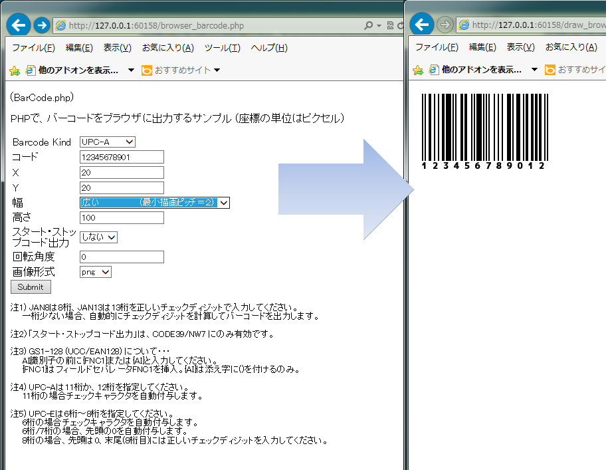Click IE page icon in right address bar
Screen dimensions: 606x470
click(x=464, y=25)
